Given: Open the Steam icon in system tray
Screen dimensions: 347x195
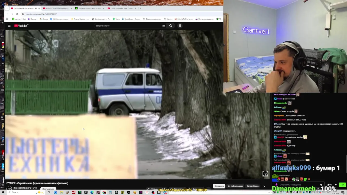Looking at the screenshot, I should tap(307, 192).
